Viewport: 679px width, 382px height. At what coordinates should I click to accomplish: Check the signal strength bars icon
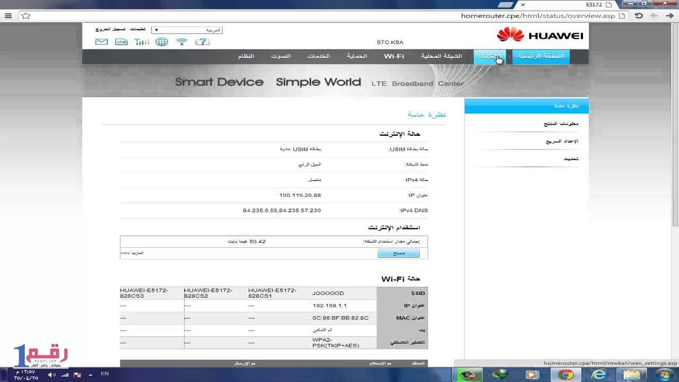[x=141, y=41]
